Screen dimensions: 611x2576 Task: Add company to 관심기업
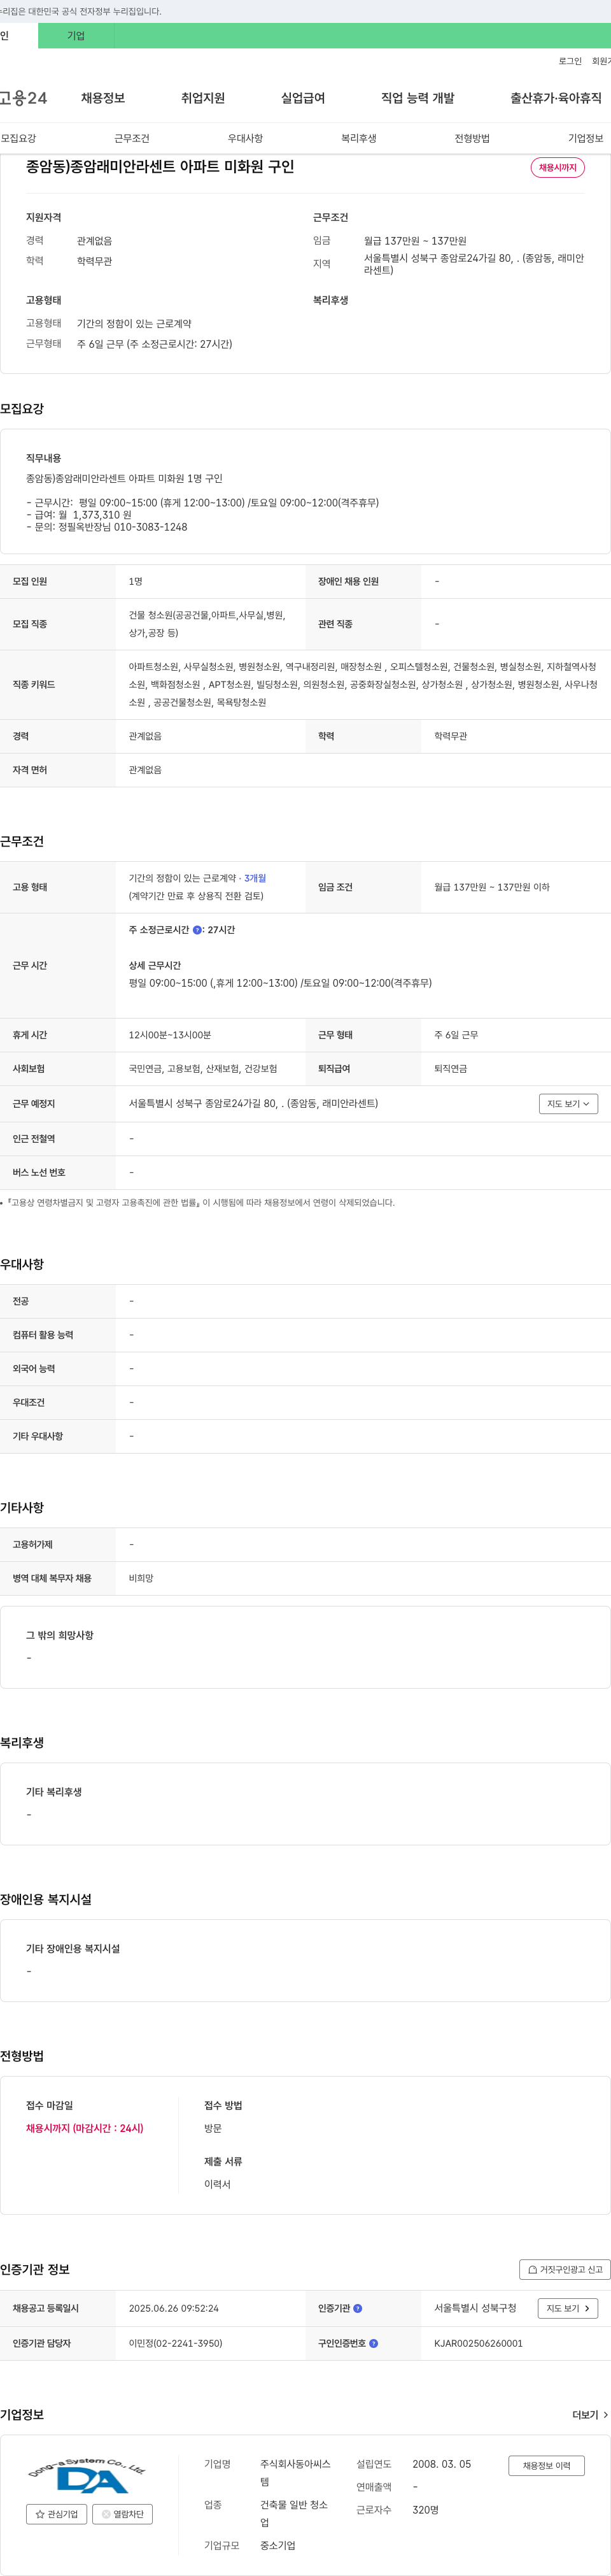(57, 2513)
